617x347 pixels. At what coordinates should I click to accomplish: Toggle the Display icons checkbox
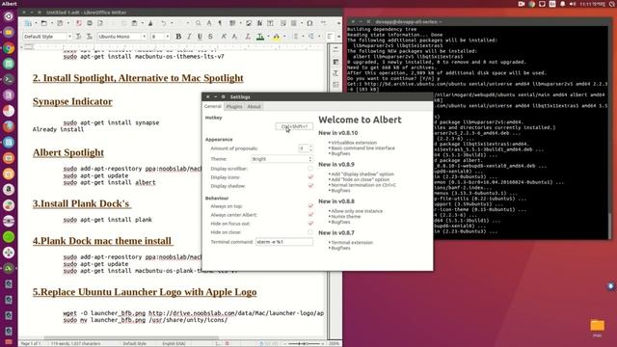(310, 177)
